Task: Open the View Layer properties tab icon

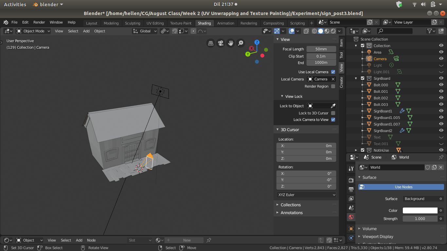Action: [351, 198]
